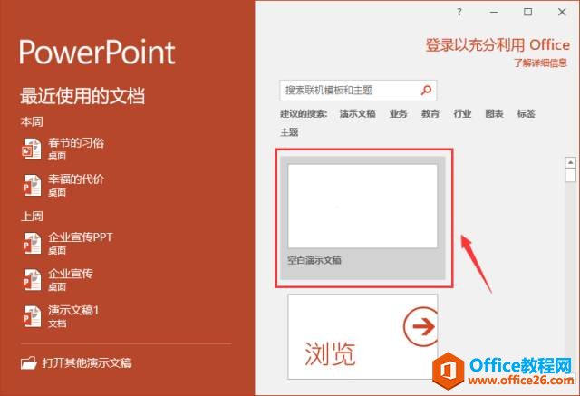Open the 企业宣传 document title
The image size is (580, 396).
click(71, 274)
